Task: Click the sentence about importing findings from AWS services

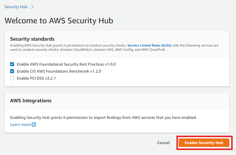Action: pyautogui.click(x=103, y=117)
